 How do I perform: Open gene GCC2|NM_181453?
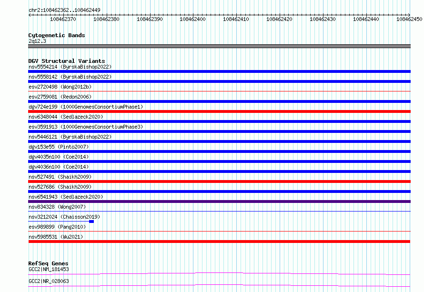49,269
